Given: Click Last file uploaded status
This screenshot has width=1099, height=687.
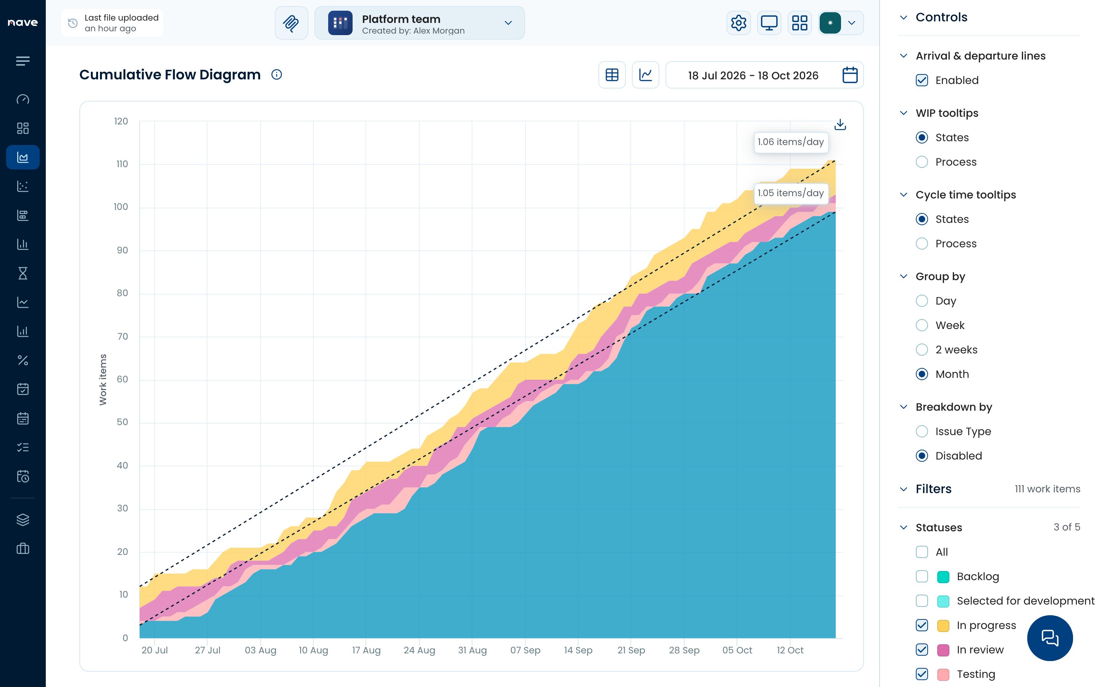Looking at the screenshot, I should 112,23.
